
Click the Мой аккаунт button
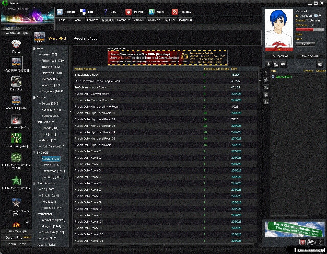tap(310, 56)
